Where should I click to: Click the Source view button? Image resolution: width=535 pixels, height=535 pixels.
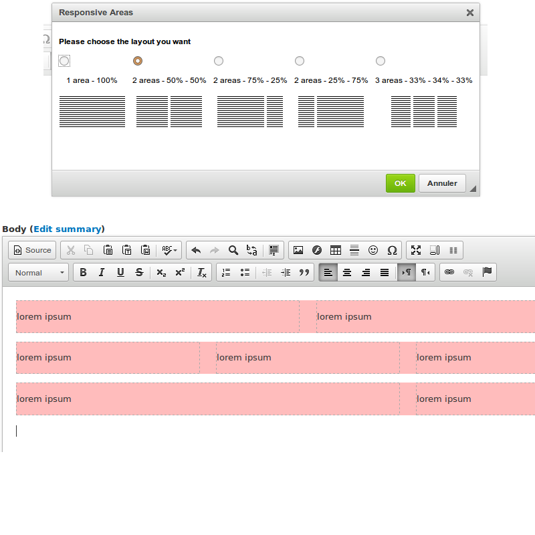[32, 250]
